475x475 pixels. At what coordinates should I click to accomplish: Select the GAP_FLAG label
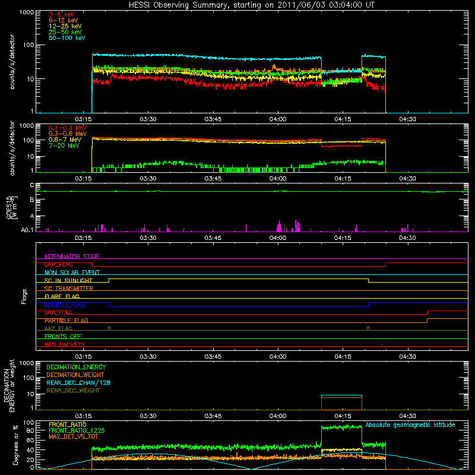tap(58, 264)
